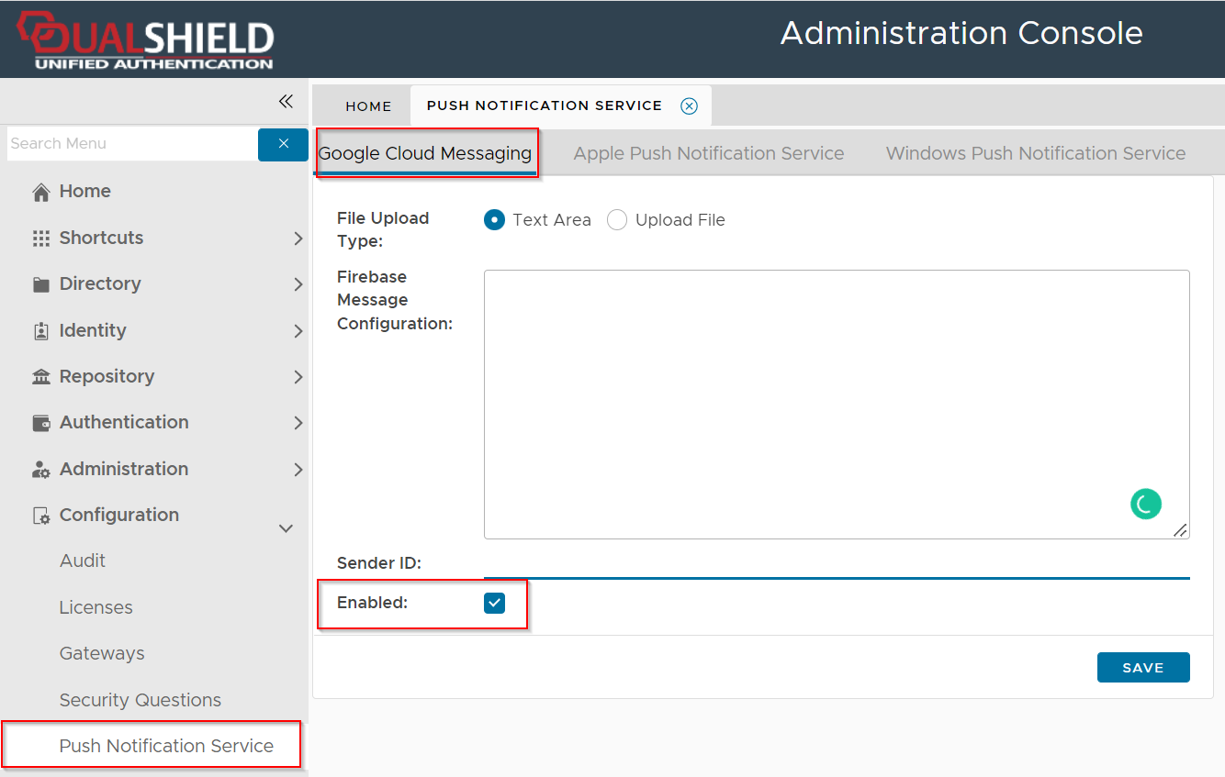This screenshot has width=1225, height=777.
Task: Click the Administration user-gear icon
Action: pos(40,470)
